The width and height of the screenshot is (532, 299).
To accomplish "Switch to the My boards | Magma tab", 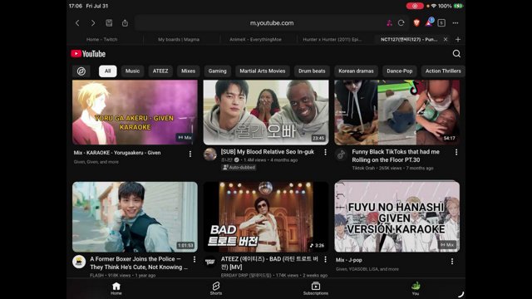I will point(179,39).
